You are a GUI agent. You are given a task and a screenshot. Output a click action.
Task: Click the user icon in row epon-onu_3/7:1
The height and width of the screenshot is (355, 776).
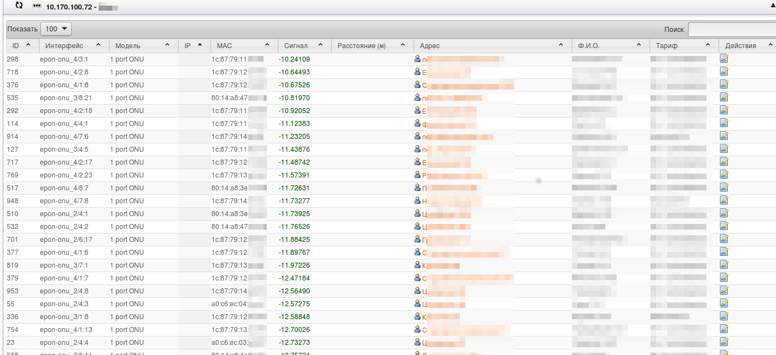pyautogui.click(x=417, y=264)
